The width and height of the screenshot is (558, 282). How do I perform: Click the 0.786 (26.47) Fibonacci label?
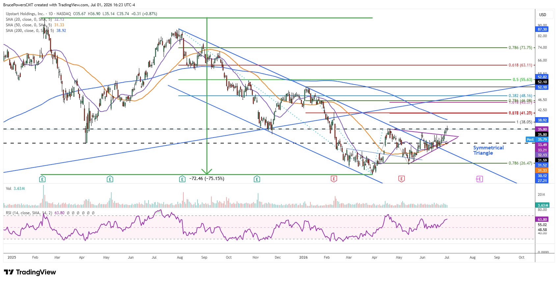tap(520, 163)
